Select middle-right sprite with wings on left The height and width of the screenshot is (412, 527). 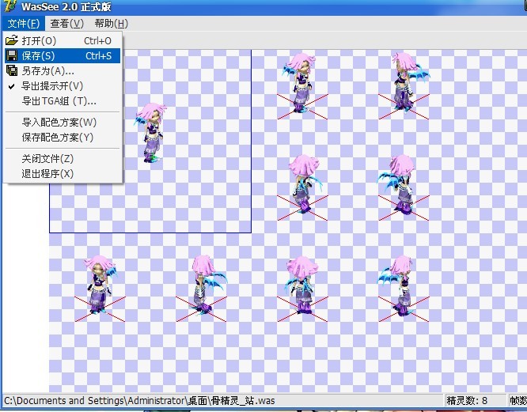pos(397,184)
